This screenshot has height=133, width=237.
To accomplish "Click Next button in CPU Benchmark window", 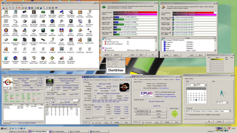I will (142, 55).
